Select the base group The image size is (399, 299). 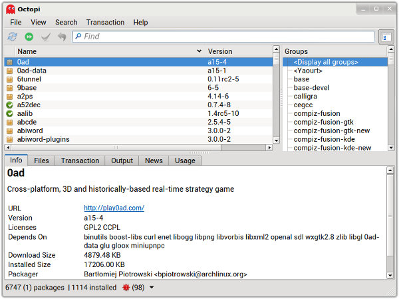click(301, 79)
